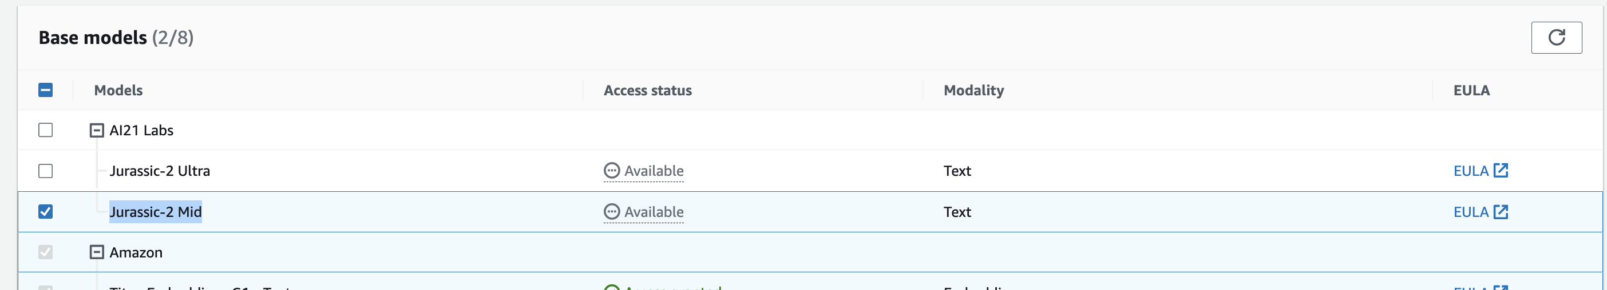The image size is (1607, 290).
Task: Open the external link icon for Jurassic-2 Mid's EULA
Action: pos(1501,212)
